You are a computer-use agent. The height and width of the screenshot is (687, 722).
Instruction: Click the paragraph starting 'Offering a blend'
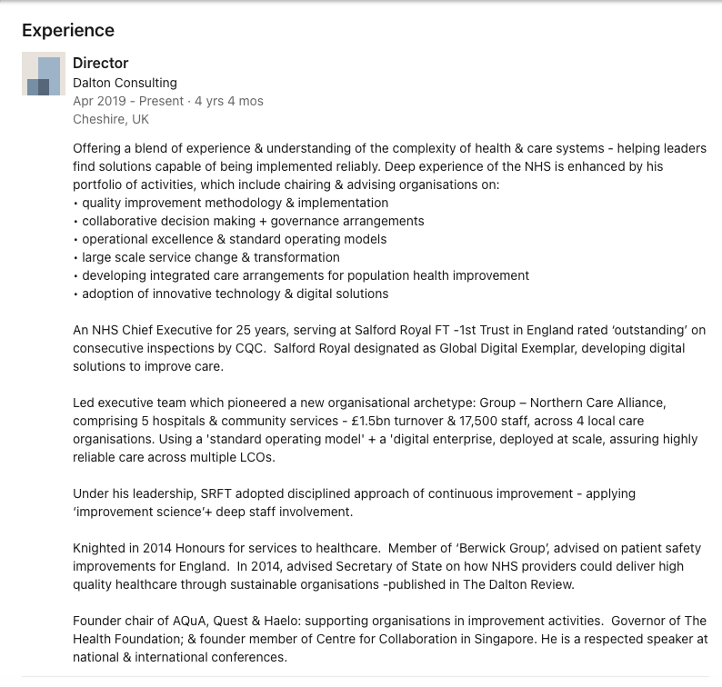[388, 166]
